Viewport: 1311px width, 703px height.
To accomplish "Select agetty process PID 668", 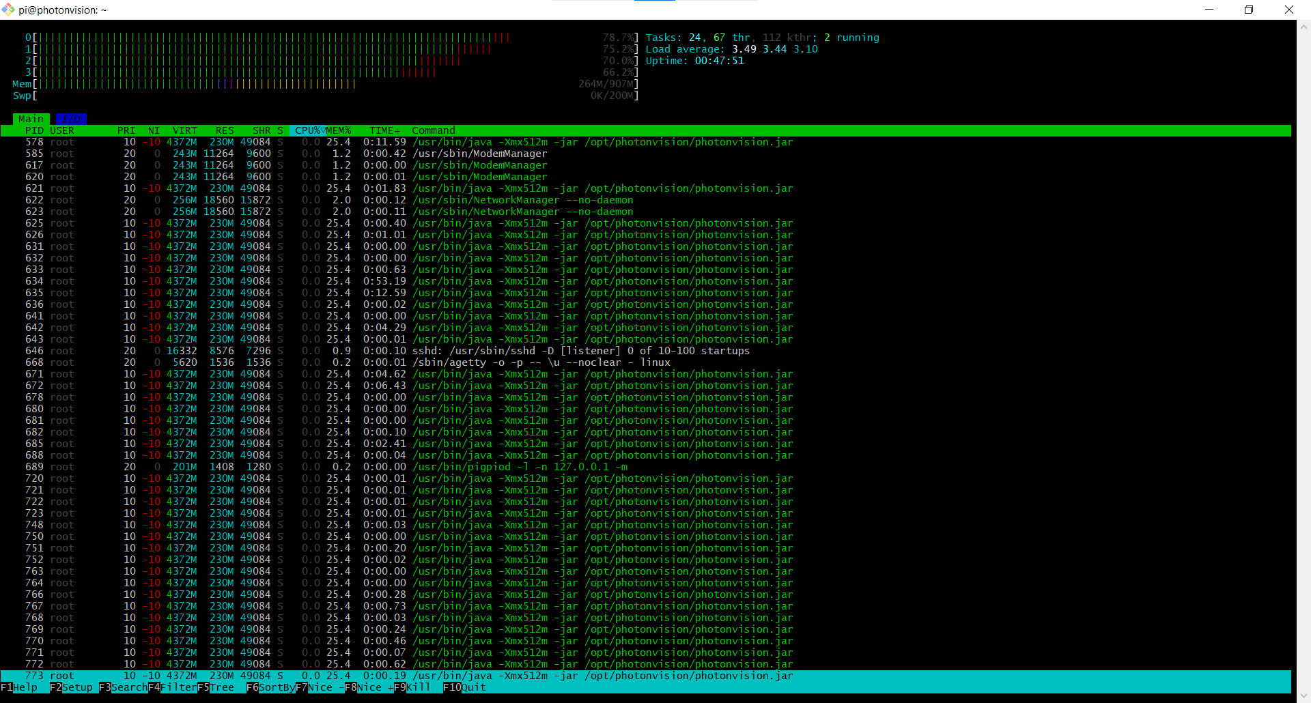I will tap(646, 362).
